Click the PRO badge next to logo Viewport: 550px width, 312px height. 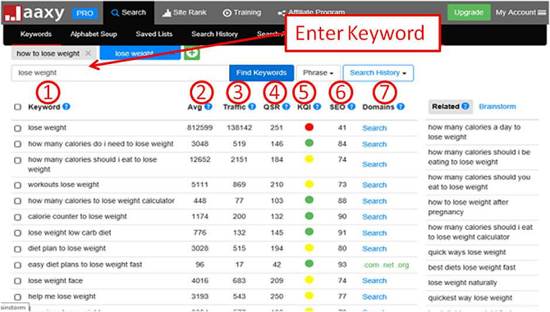point(85,13)
